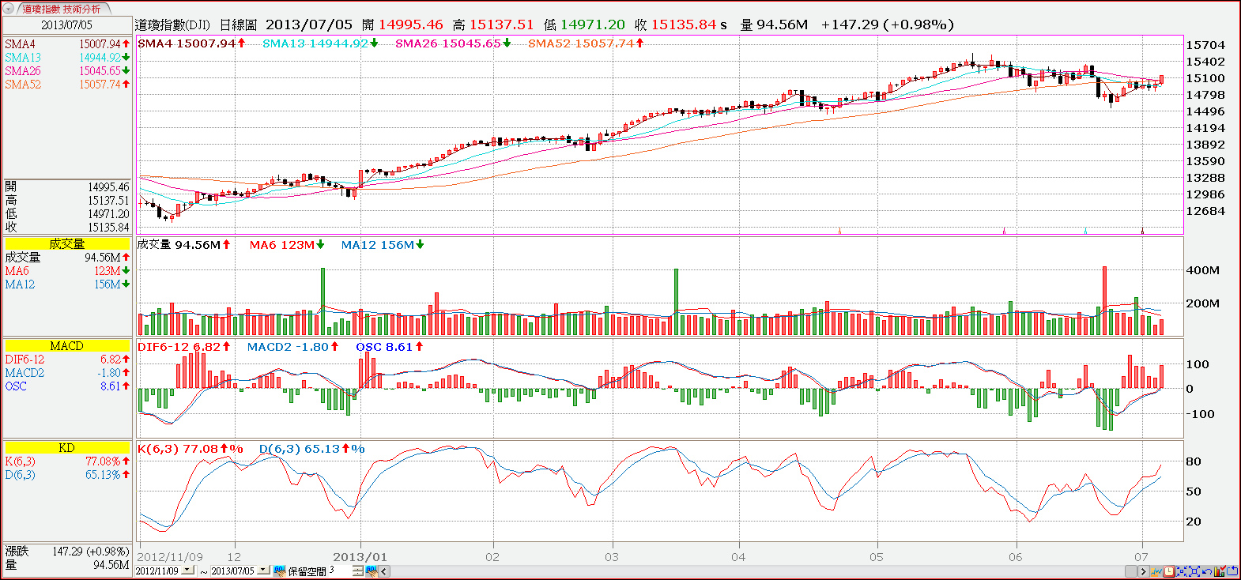Click SMA4 row in left side panel
Viewport: 1241px width, 580px height.
click(x=66, y=44)
